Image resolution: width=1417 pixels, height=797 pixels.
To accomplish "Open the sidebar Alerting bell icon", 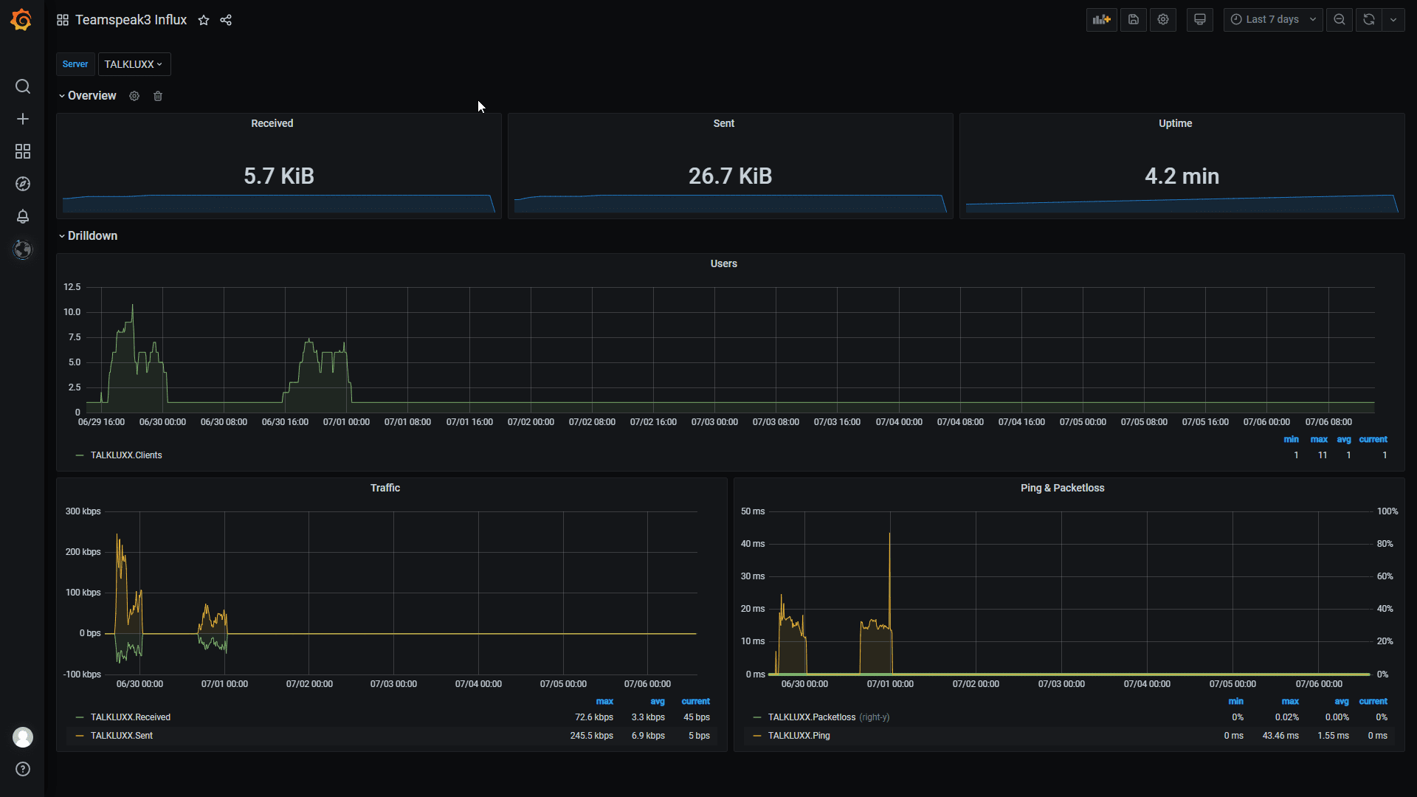I will (x=23, y=216).
